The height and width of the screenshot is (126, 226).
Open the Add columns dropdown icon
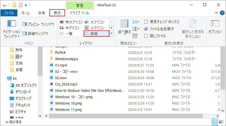(x=136, y=29)
